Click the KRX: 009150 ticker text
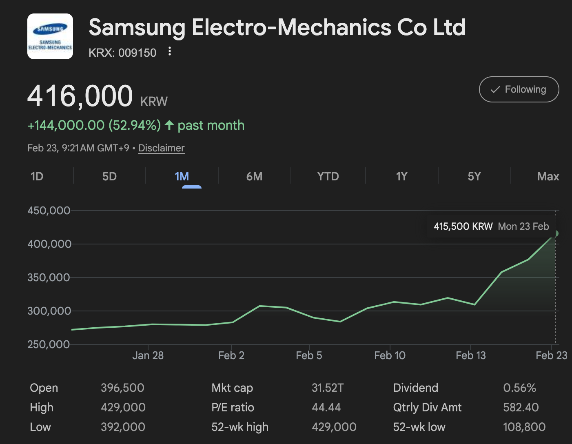Screen dimensions: 572x444 tap(122, 53)
